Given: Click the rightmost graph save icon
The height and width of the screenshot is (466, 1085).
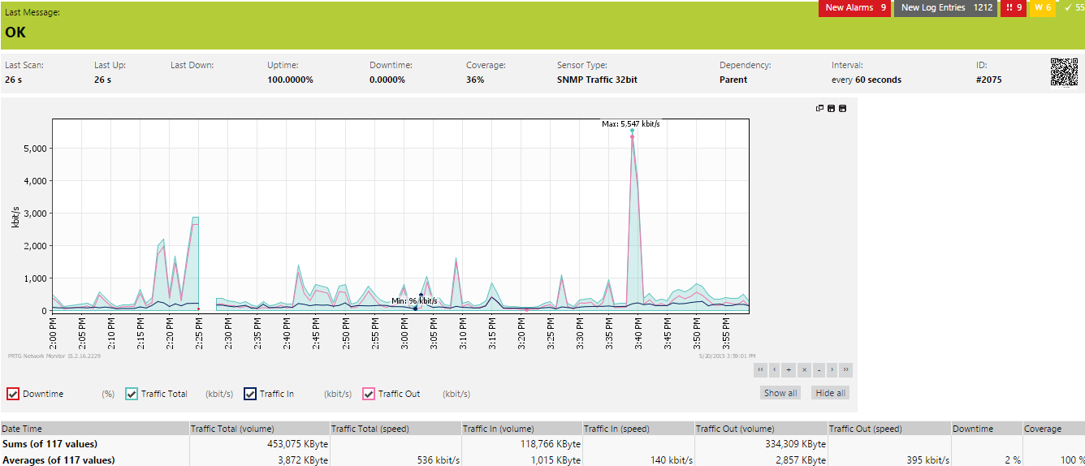Looking at the screenshot, I should click(x=842, y=108).
